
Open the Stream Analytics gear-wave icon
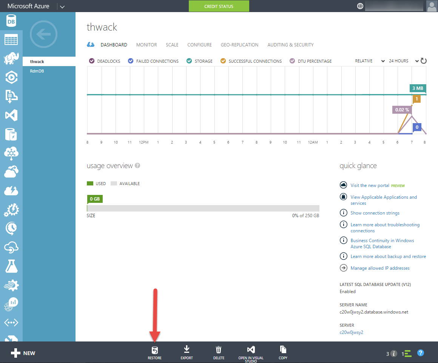click(x=11, y=285)
